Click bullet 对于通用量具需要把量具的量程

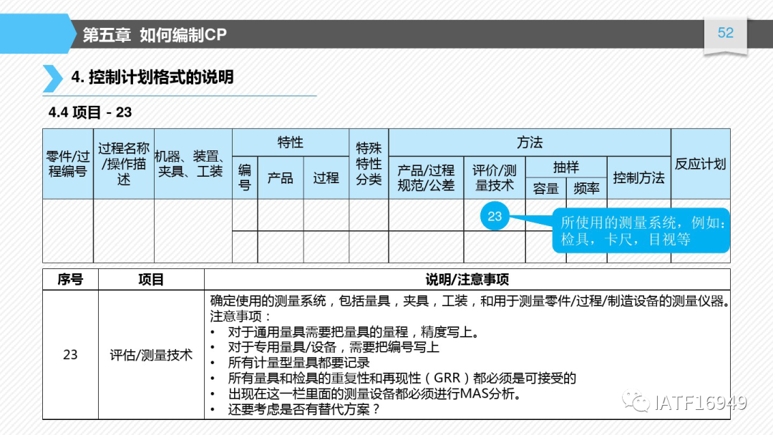354,332
